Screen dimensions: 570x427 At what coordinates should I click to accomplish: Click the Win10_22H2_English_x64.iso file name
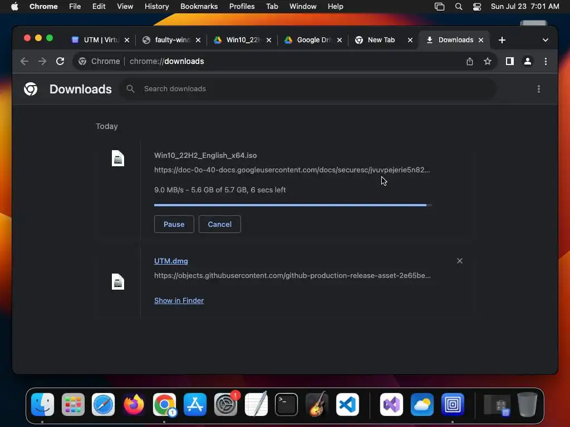(x=205, y=156)
